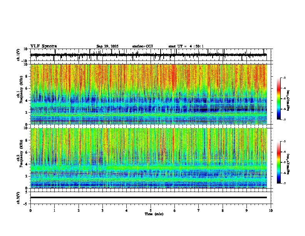
Task: Click time axis tick label "6"
Action: (x=175, y=211)
